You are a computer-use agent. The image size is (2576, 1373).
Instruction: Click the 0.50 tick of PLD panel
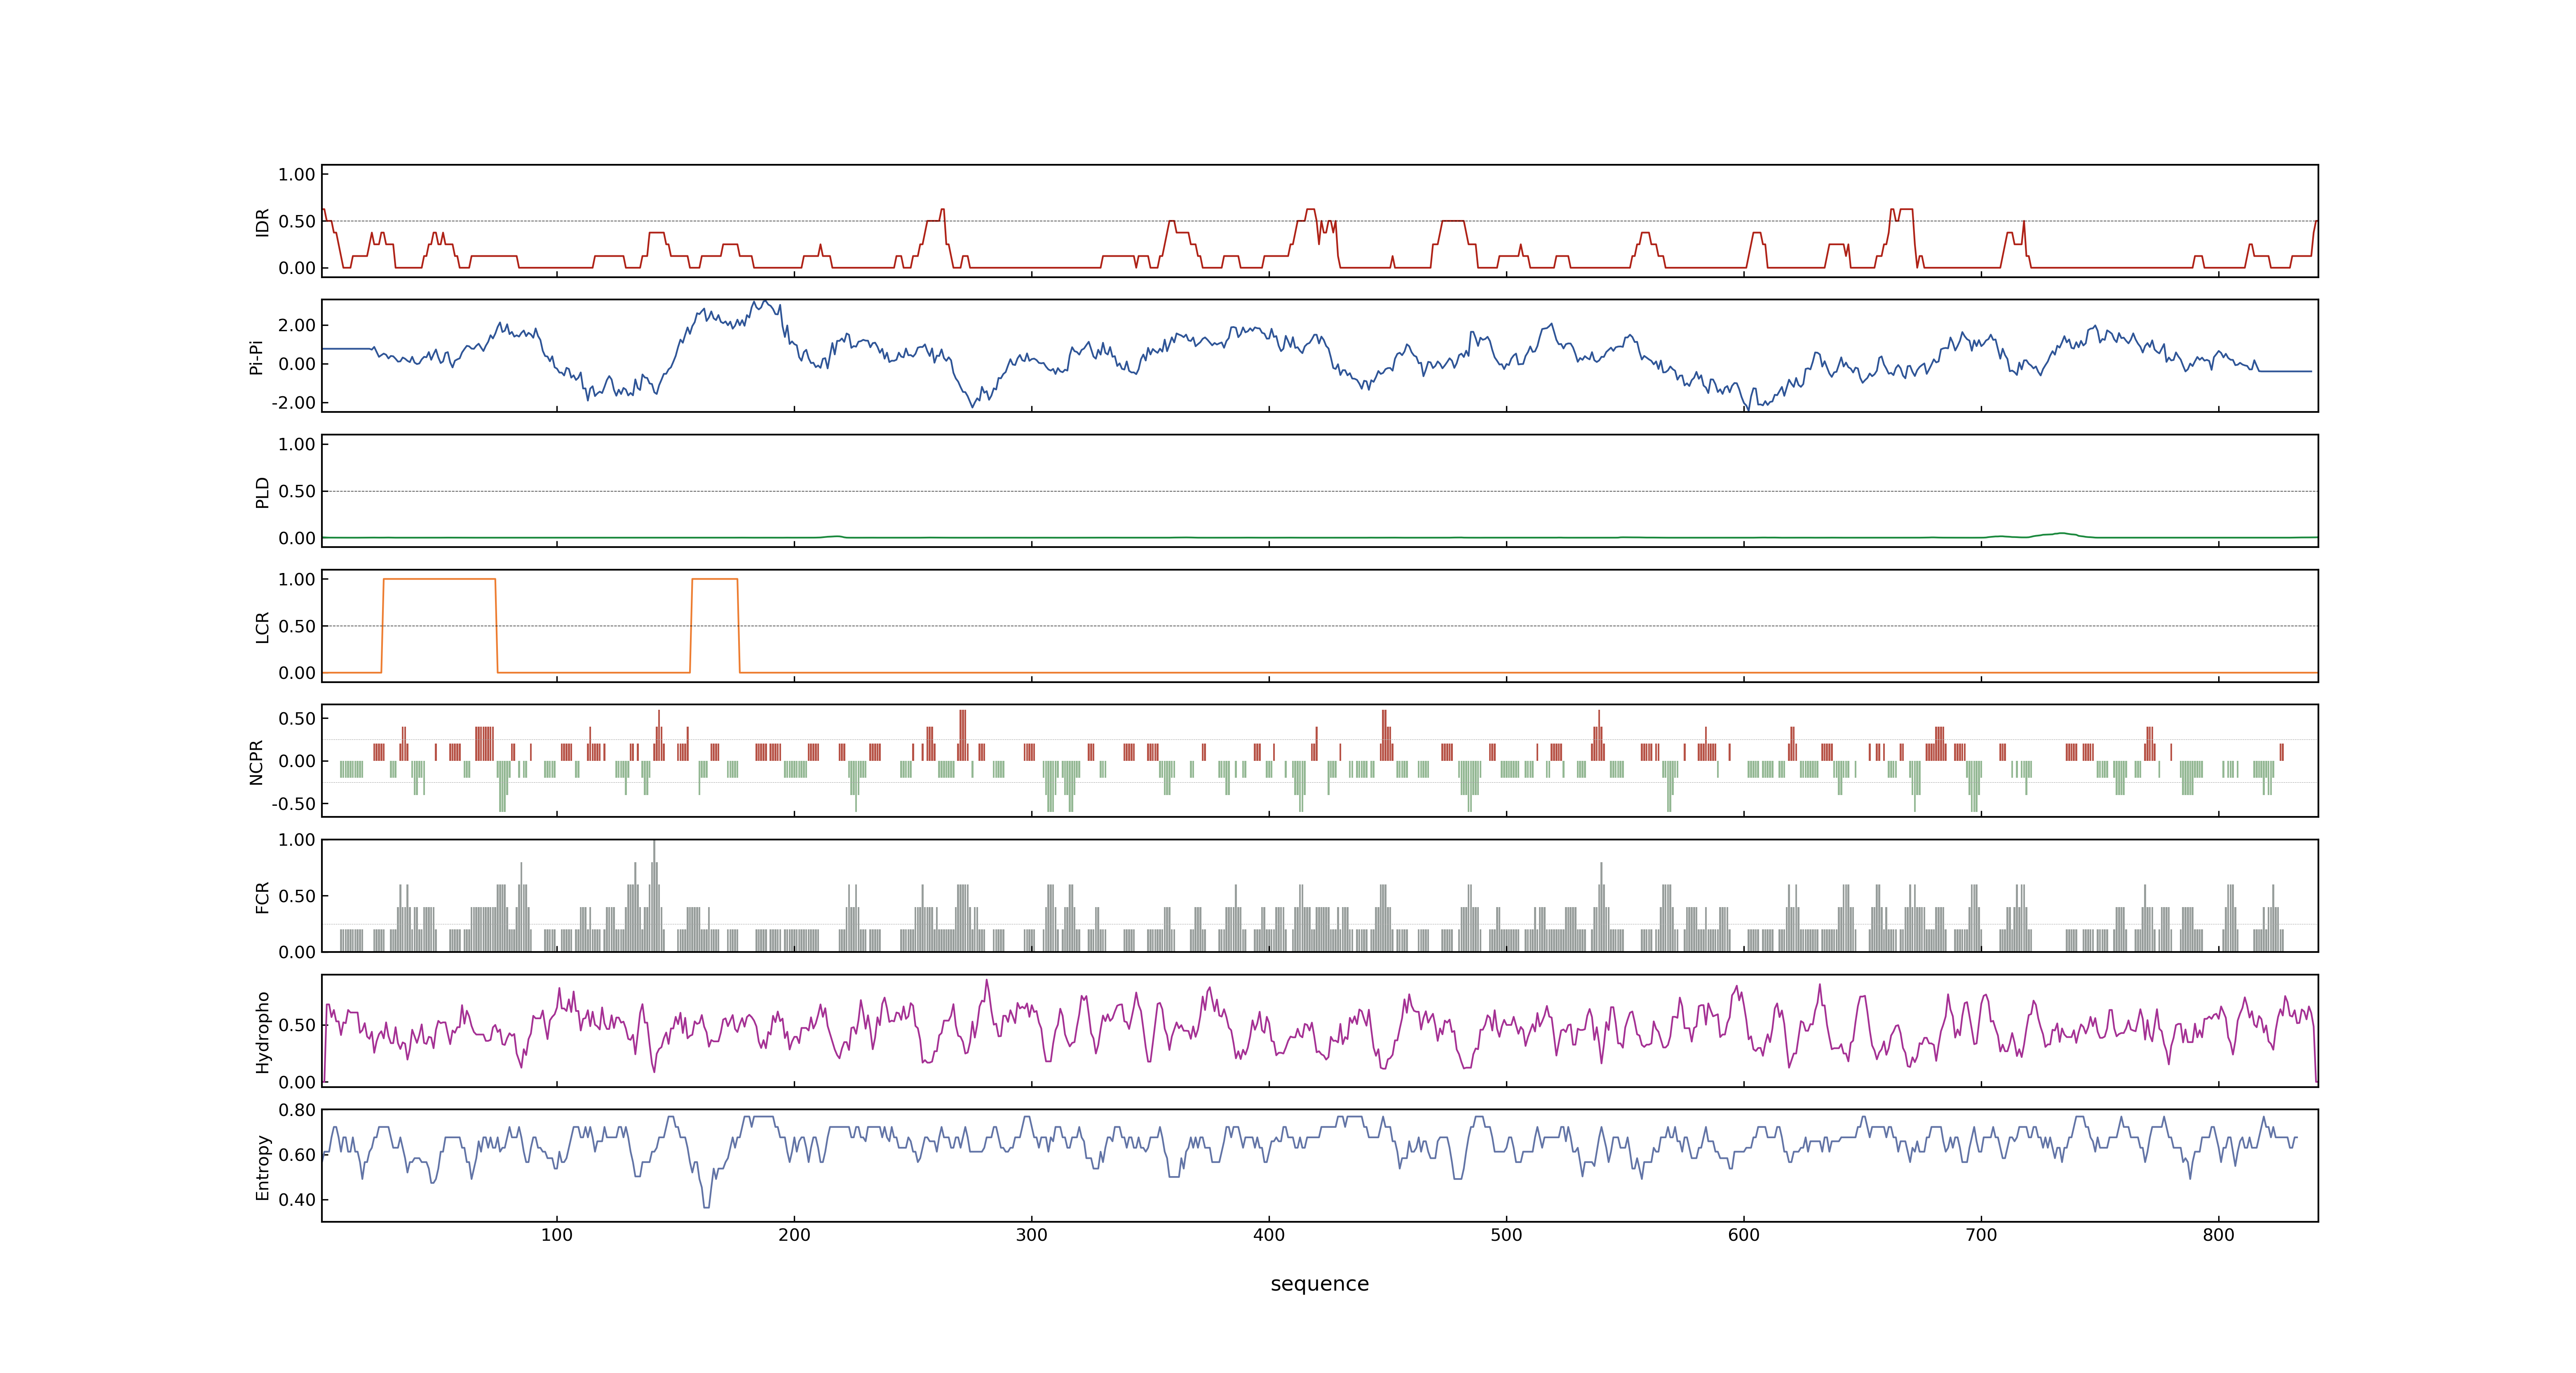pos(297,491)
